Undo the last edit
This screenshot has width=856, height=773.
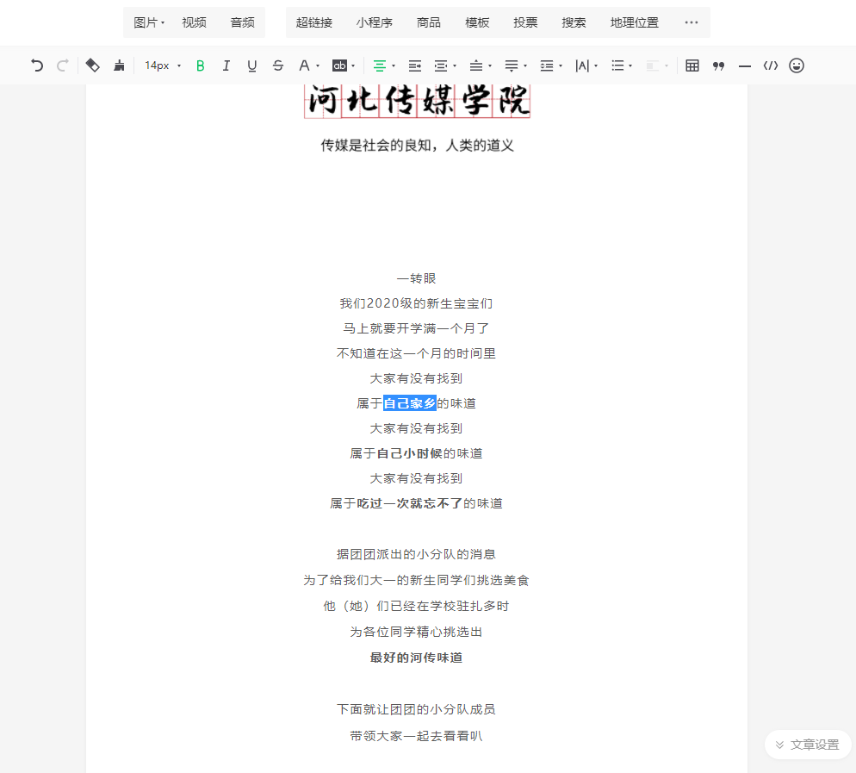[x=36, y=66]
